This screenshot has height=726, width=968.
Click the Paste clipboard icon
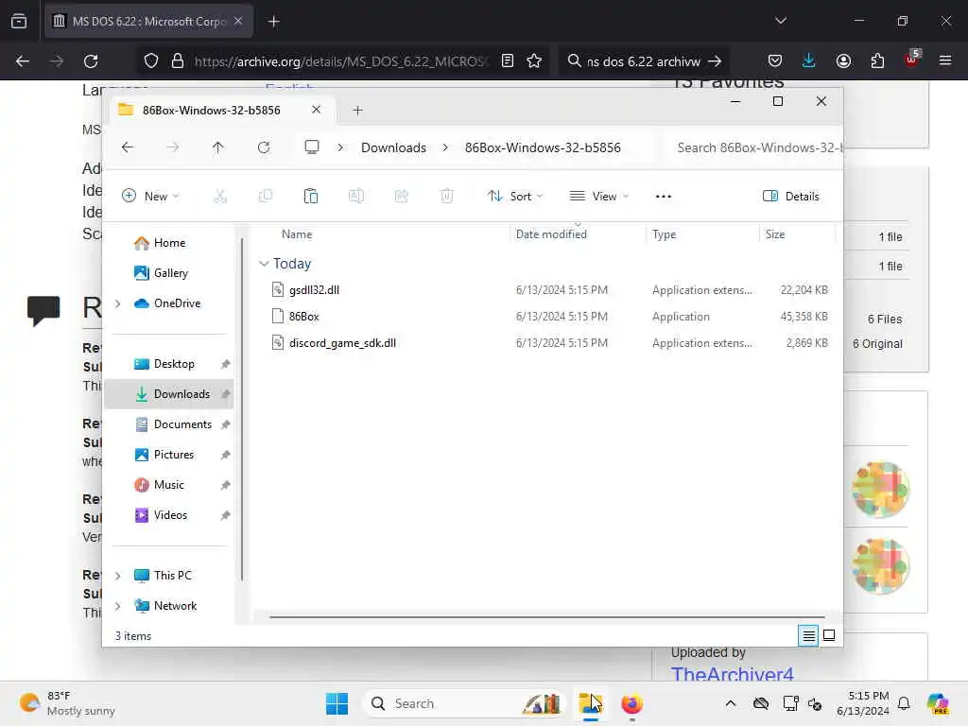pyautogui.click(x=310, y=197)
